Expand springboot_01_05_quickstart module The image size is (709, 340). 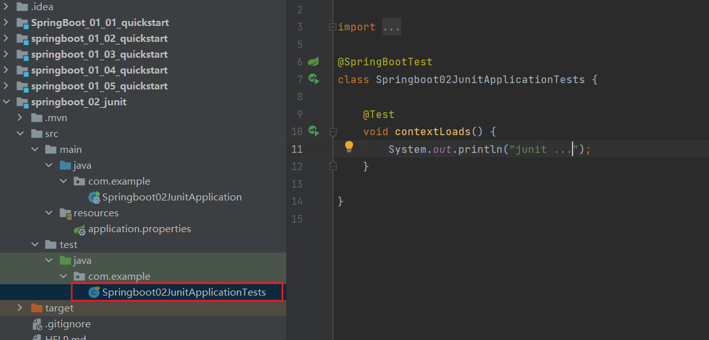coord(6,86)
